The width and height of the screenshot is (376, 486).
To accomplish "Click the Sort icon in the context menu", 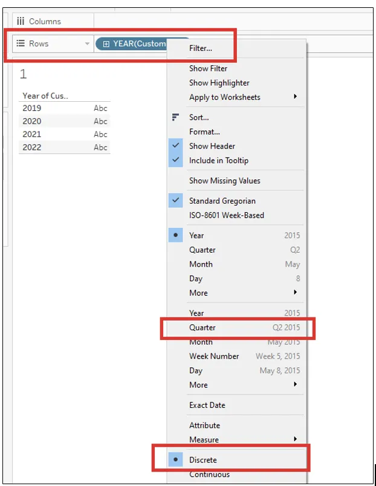I will (x=176, y=117).
